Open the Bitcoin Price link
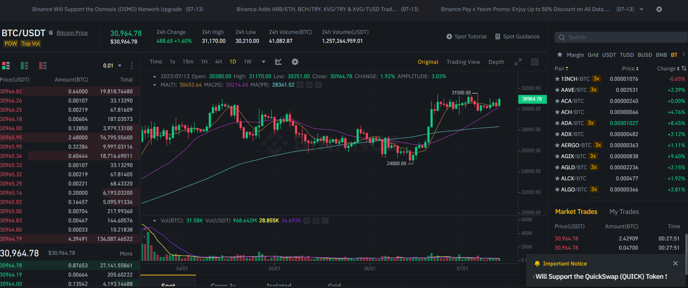 72,33
